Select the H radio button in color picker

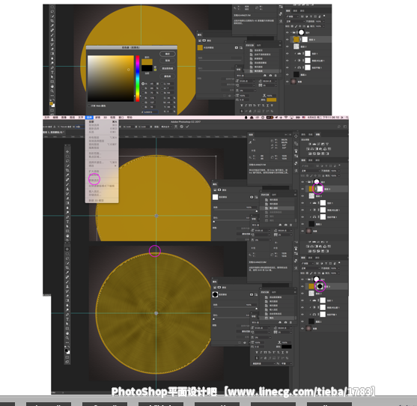[143, 84]
